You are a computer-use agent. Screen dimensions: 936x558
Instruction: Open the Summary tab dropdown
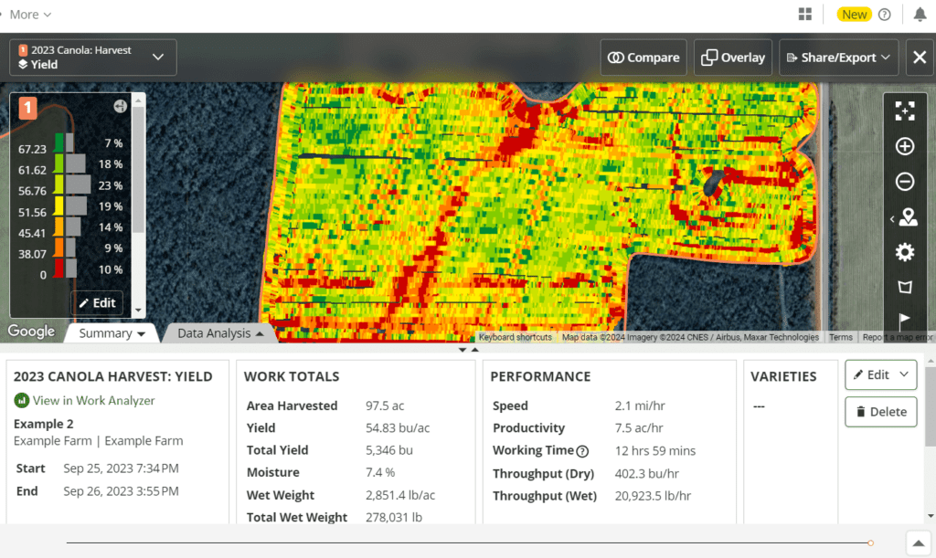(111, 333)
